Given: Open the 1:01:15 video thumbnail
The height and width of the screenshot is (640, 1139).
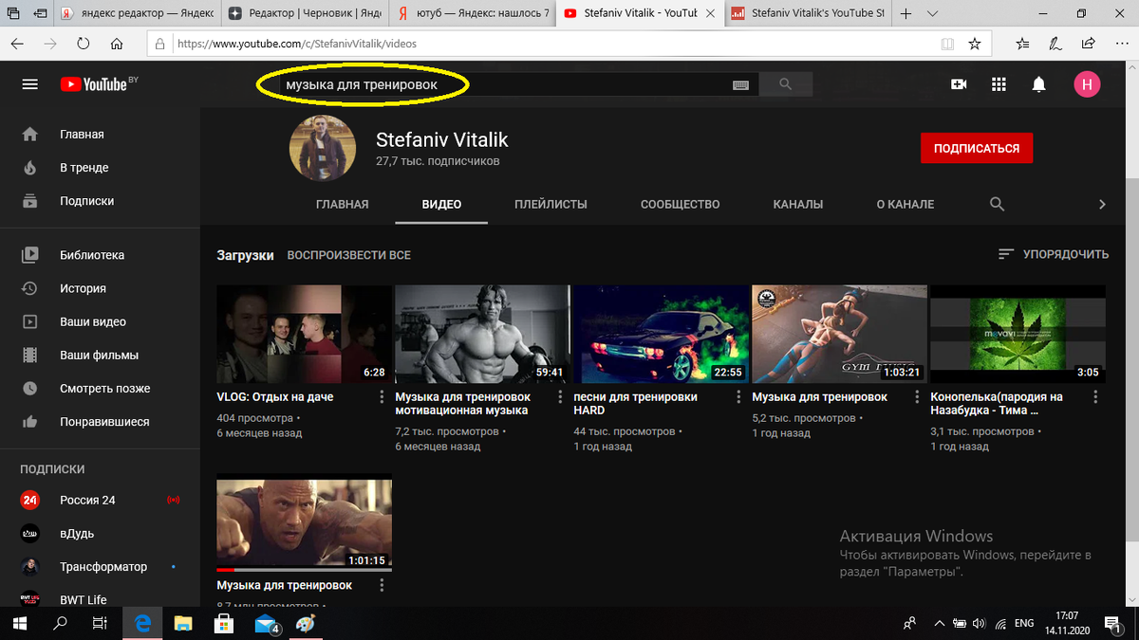Looking at the screenshot, I should tap(304, 523).
